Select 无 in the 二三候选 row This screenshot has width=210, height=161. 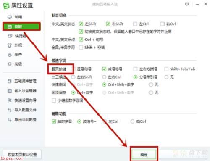(x=166, y=77)
